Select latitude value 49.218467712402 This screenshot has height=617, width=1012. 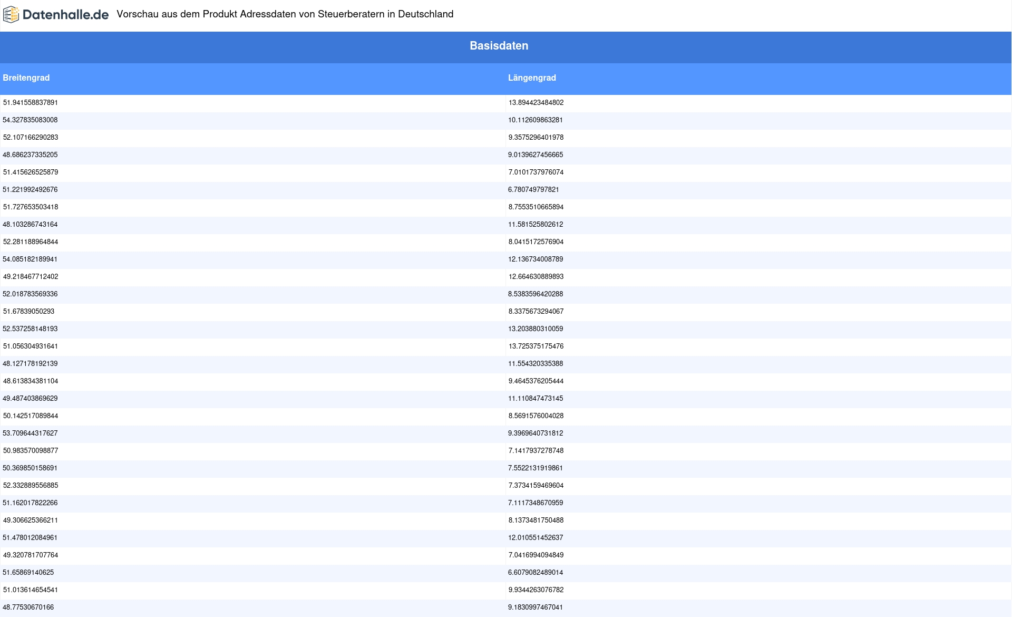point(31,277)
